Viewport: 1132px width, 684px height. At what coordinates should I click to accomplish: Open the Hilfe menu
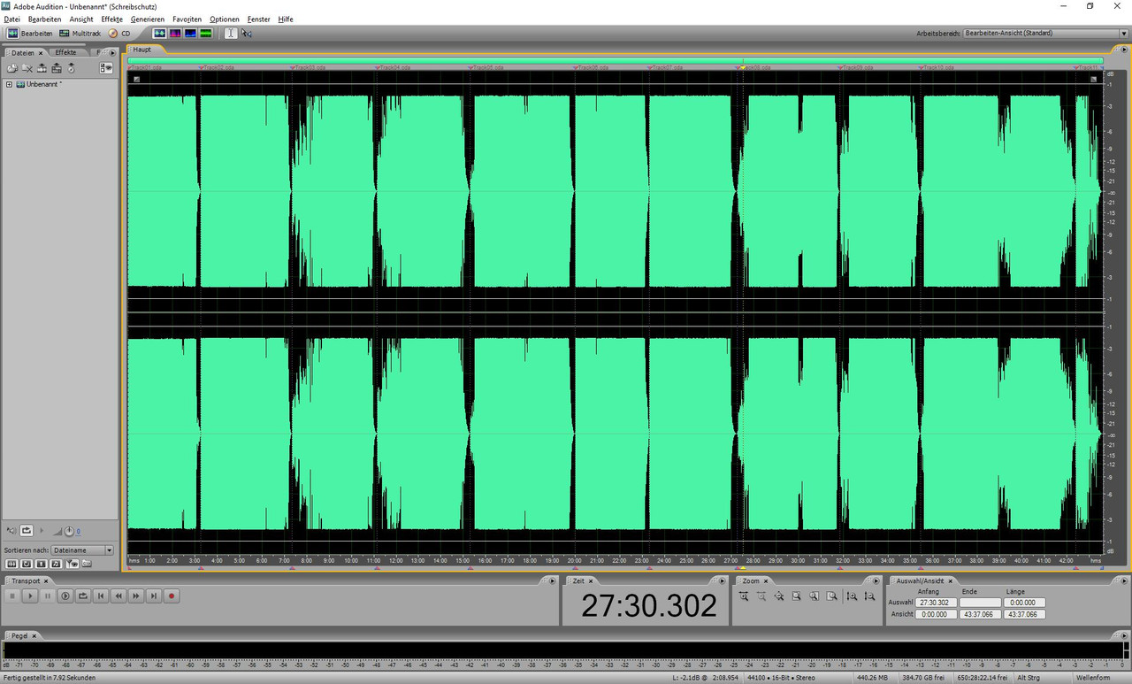286,19
